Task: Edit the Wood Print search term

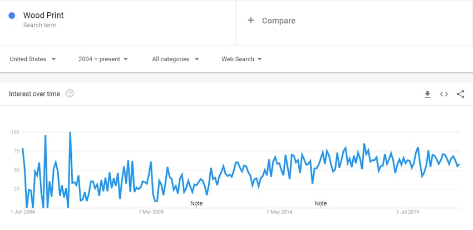Action: pos(43,15)
